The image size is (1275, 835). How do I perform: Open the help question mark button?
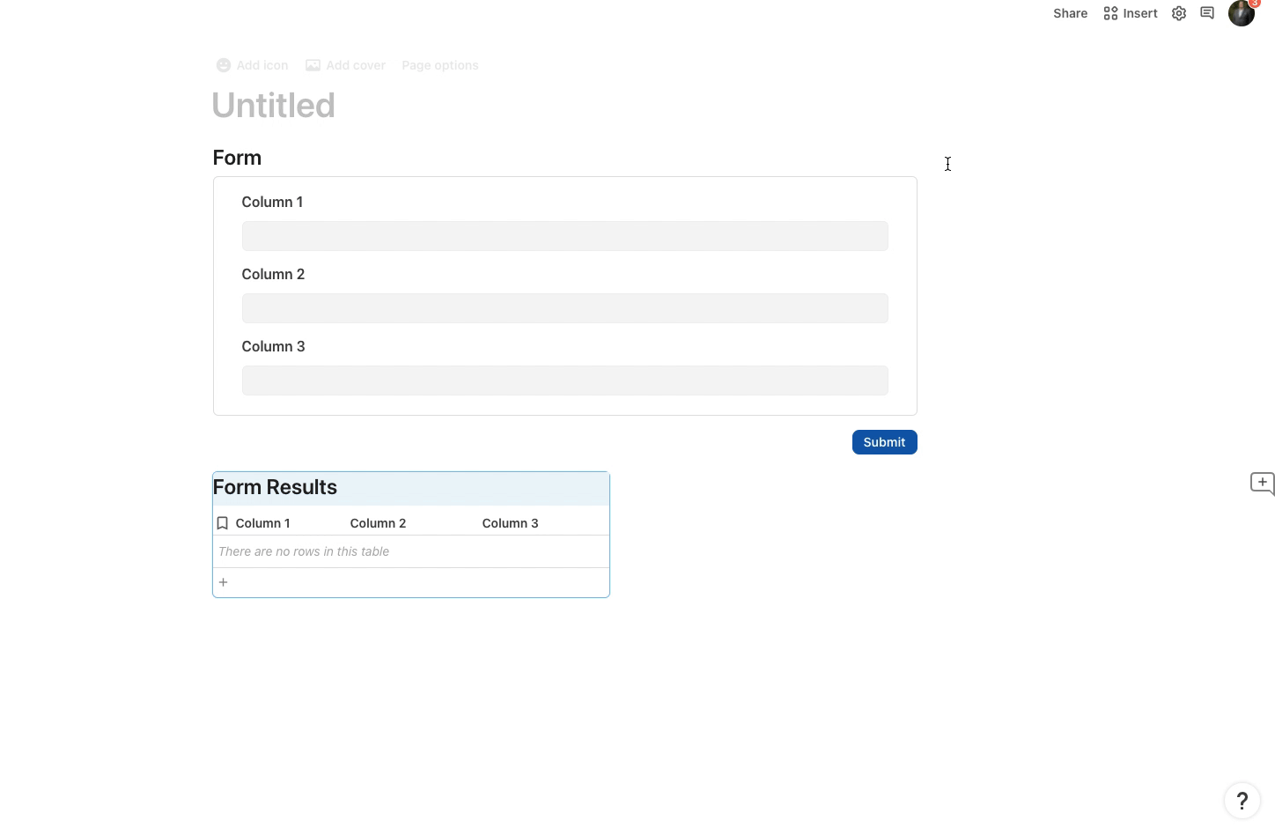[x=1242, y=801]
